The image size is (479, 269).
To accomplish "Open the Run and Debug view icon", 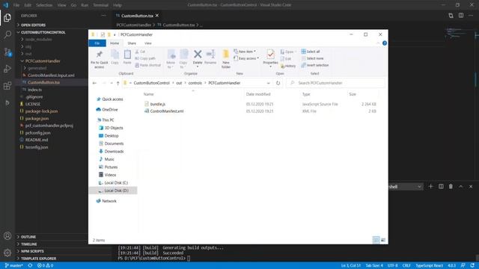I will point(7,69).
